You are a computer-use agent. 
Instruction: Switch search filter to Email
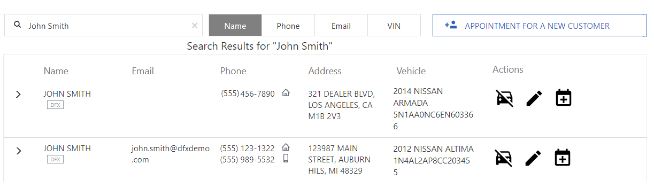coord(341,25)
